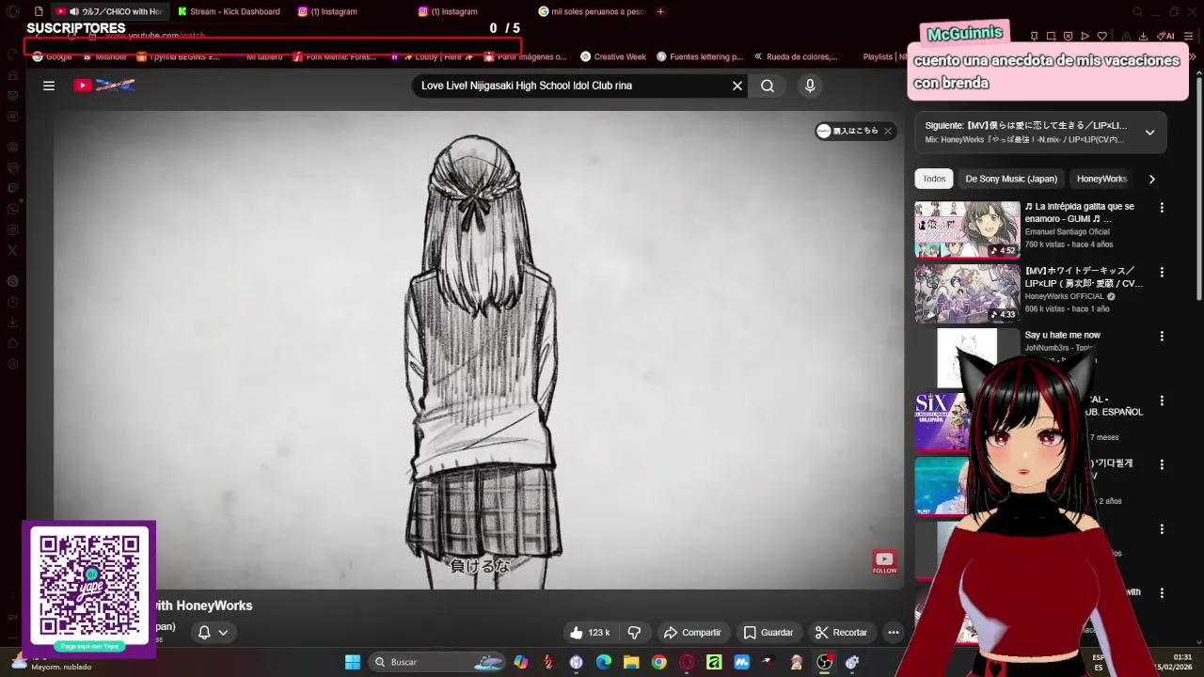Open browser downloads icon
Screen dimensions: 1204x677
(1143, 36)
